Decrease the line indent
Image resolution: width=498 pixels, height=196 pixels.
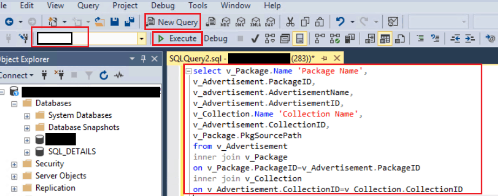click(455, 39)
